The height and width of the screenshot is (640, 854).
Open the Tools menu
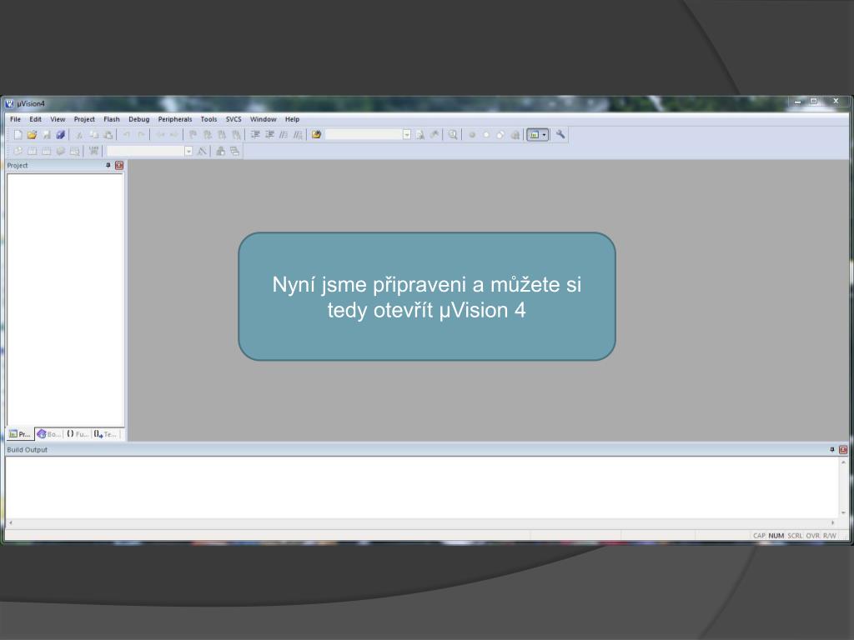208,119
